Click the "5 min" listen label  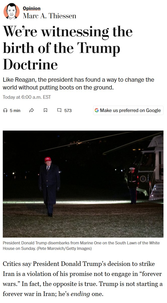(x=15, y=111)
